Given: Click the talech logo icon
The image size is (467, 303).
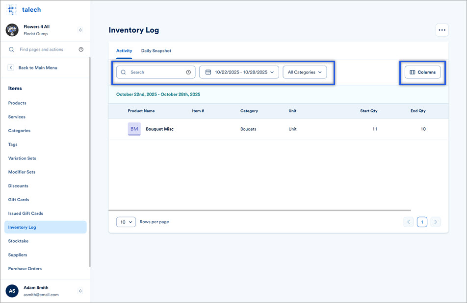Looking at the screenshot, I should (12, 9).
